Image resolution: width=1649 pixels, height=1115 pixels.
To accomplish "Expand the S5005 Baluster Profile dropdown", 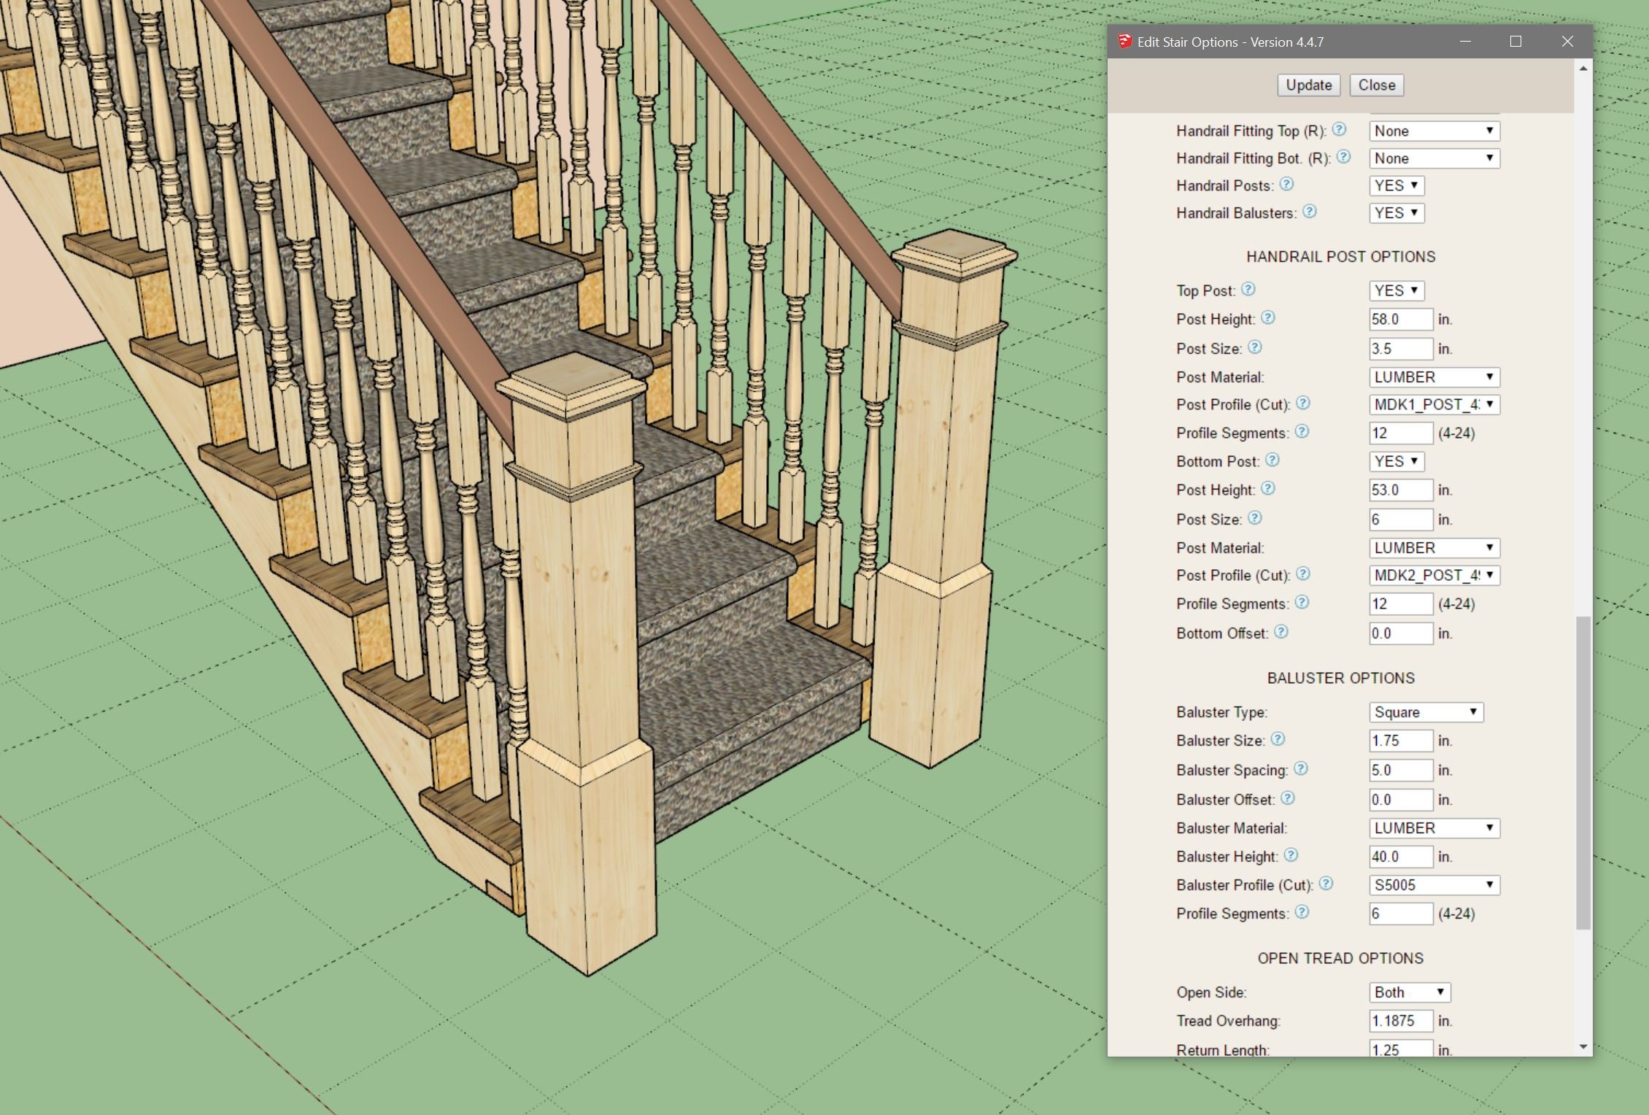I will 1434,885.
